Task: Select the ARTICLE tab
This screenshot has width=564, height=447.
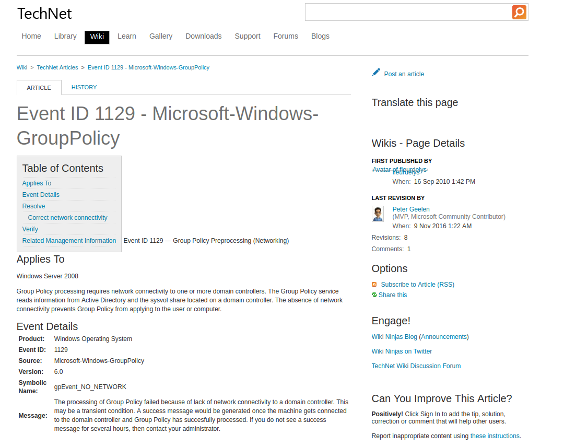Action: pyautogui.click(x=39, y=88)
